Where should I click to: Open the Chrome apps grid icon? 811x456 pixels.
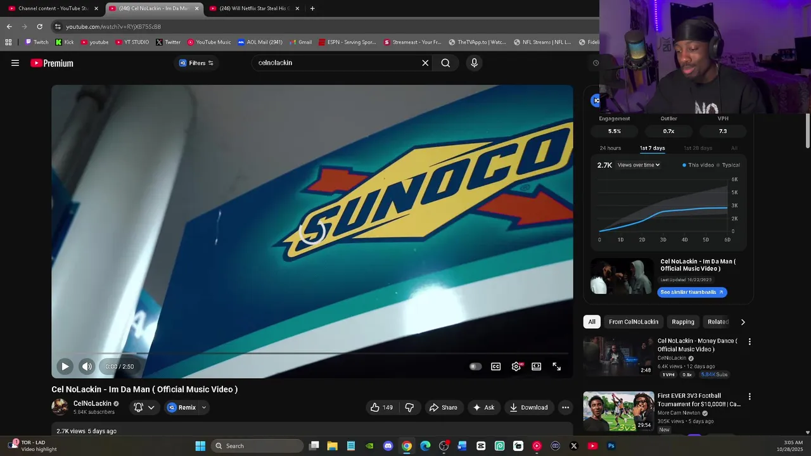click(8, 42)
